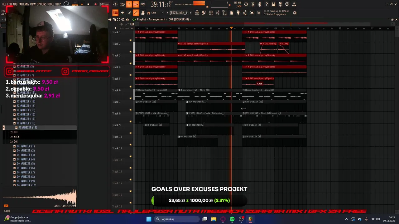The image size is (399, 224).
Task: Click the pause playback button
Action: [x=82, y=4]
